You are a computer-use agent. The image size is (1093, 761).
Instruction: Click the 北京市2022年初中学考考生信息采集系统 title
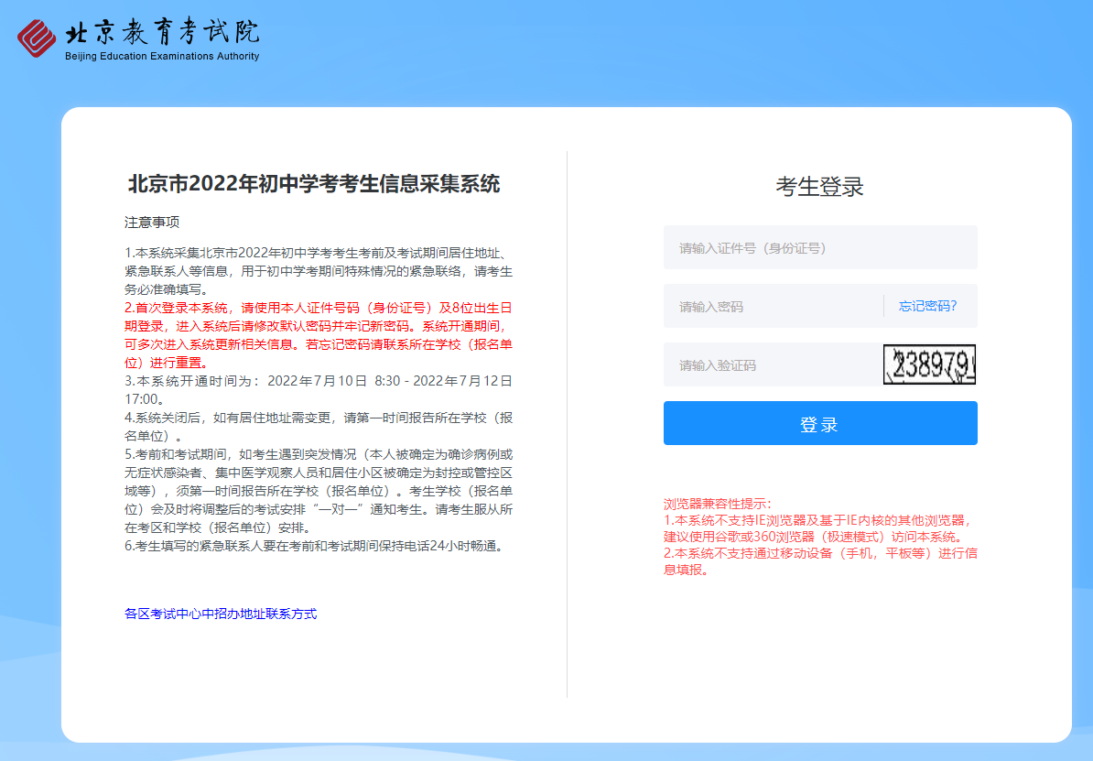point(314,184)
